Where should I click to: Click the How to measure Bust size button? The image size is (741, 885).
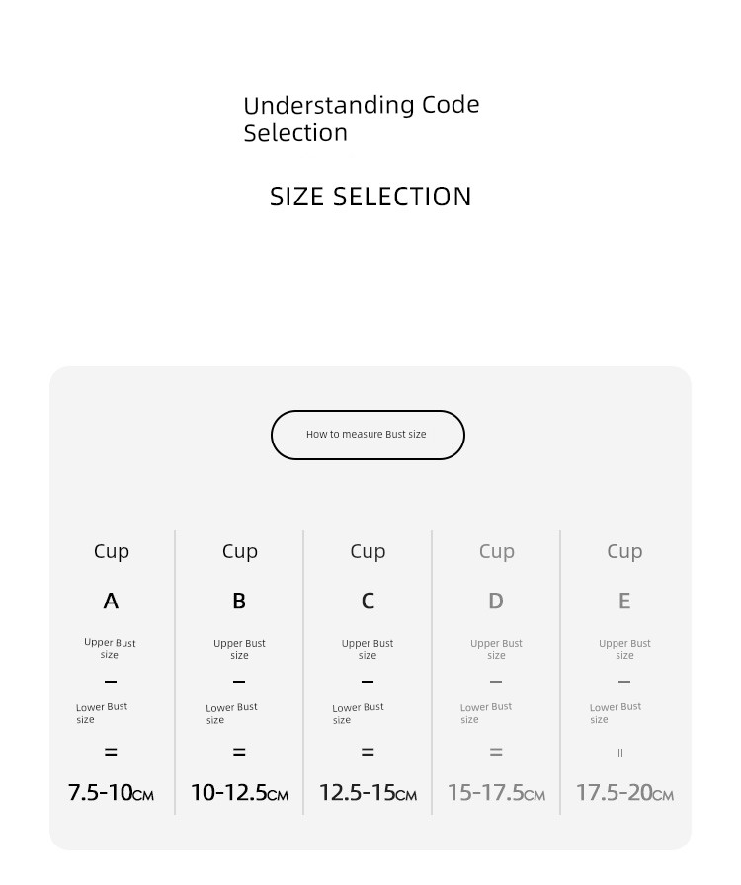point(368,435)
